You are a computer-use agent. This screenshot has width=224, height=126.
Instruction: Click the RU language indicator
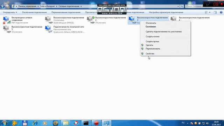(183, 123)
